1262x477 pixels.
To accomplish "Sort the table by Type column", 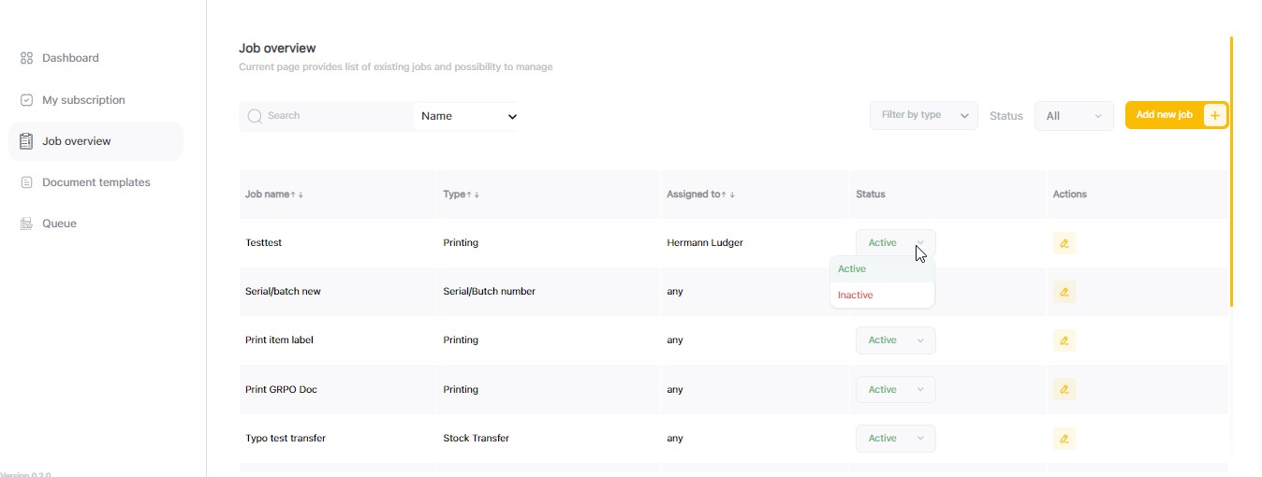I will point(476,195).
